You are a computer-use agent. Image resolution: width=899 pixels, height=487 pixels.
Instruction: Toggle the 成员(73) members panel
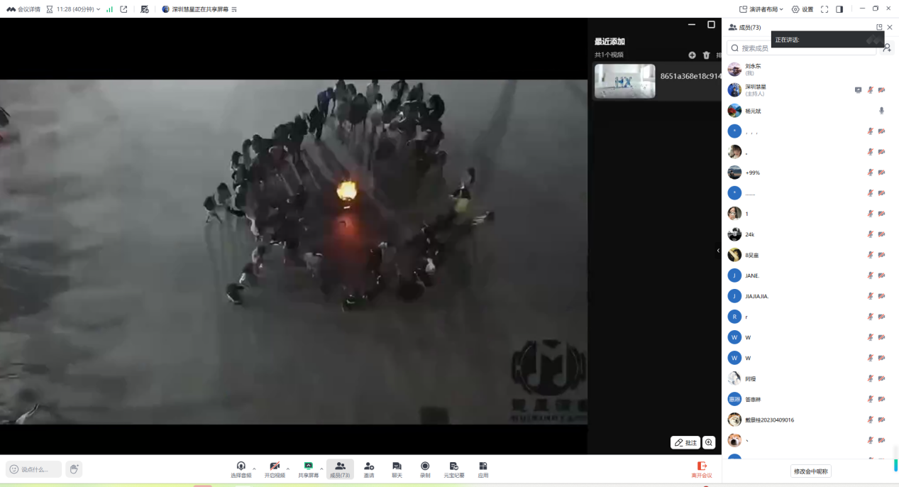click(340, 469)
